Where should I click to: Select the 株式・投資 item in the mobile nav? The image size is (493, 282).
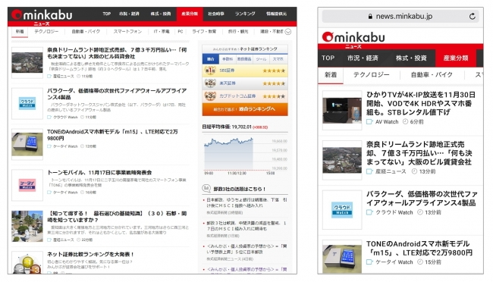(411, 58)
